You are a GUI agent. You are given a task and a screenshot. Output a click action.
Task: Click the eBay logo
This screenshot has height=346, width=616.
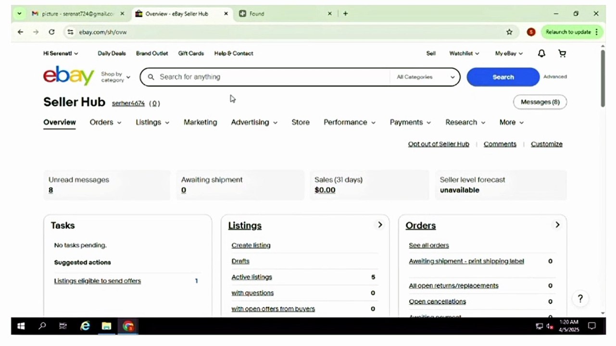coord(69,76)
